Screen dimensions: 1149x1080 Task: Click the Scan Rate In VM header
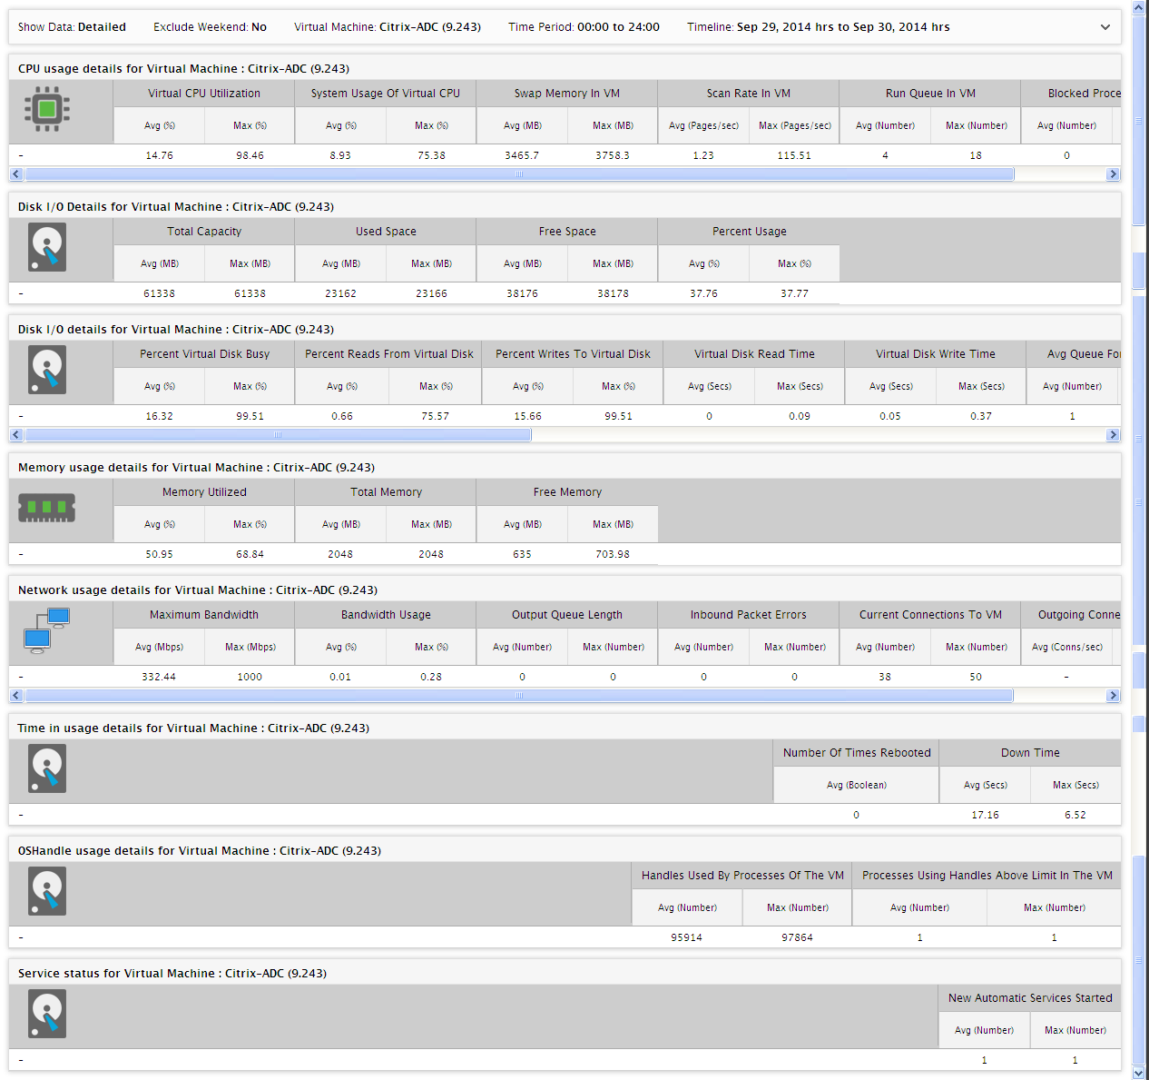point(749,94)
